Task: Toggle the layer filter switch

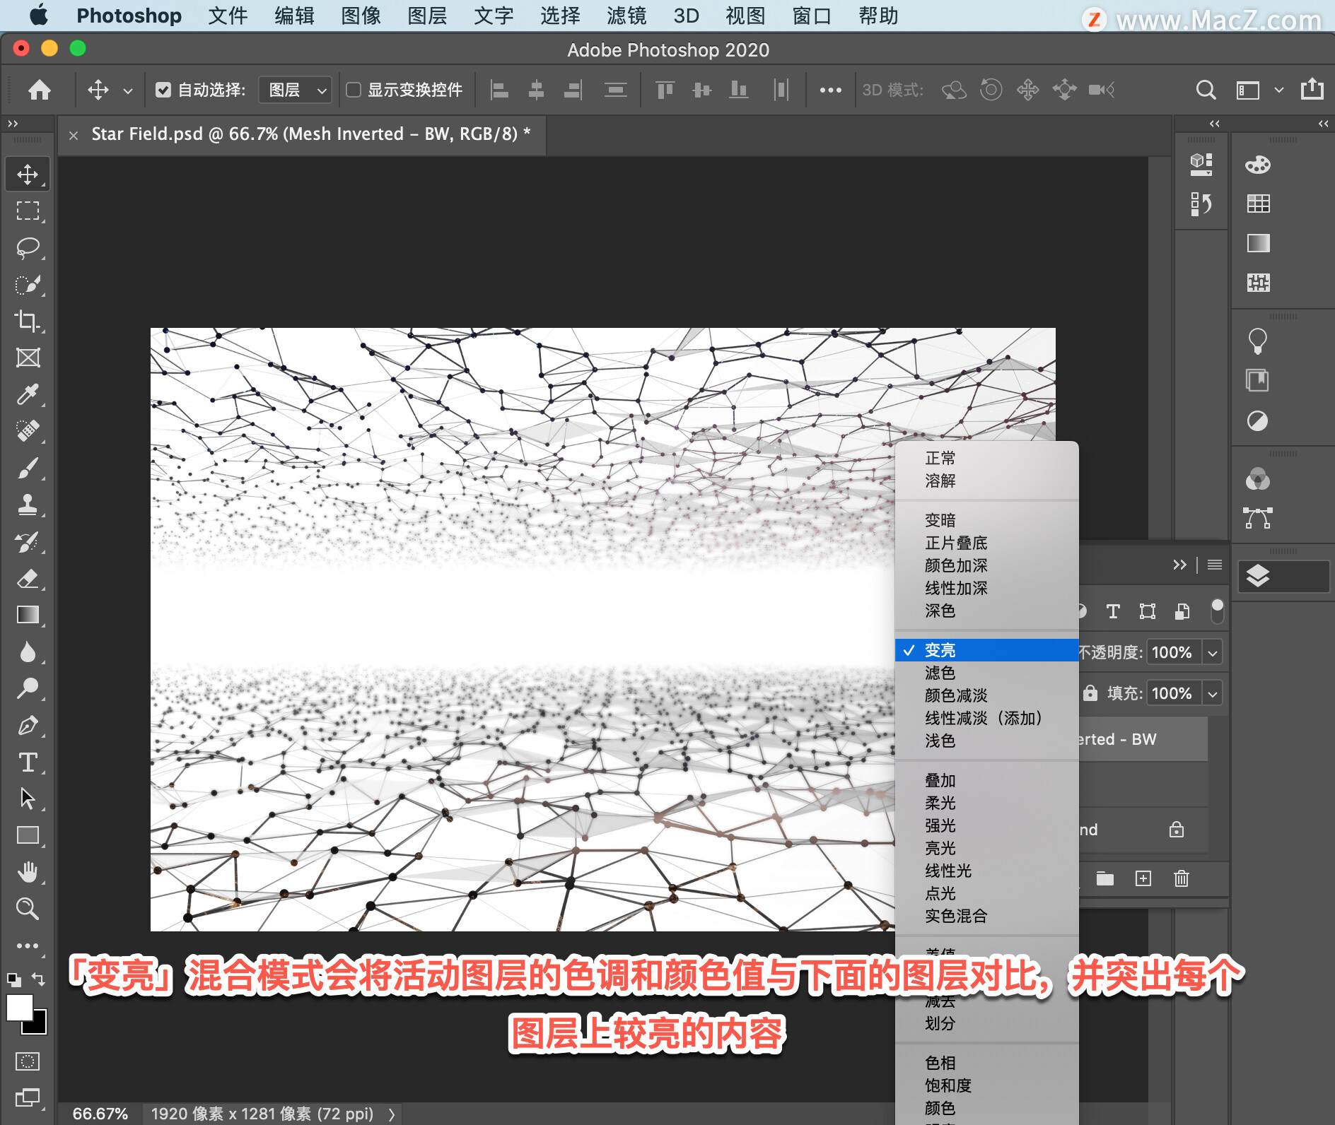Action: [x=1217, y=611]
